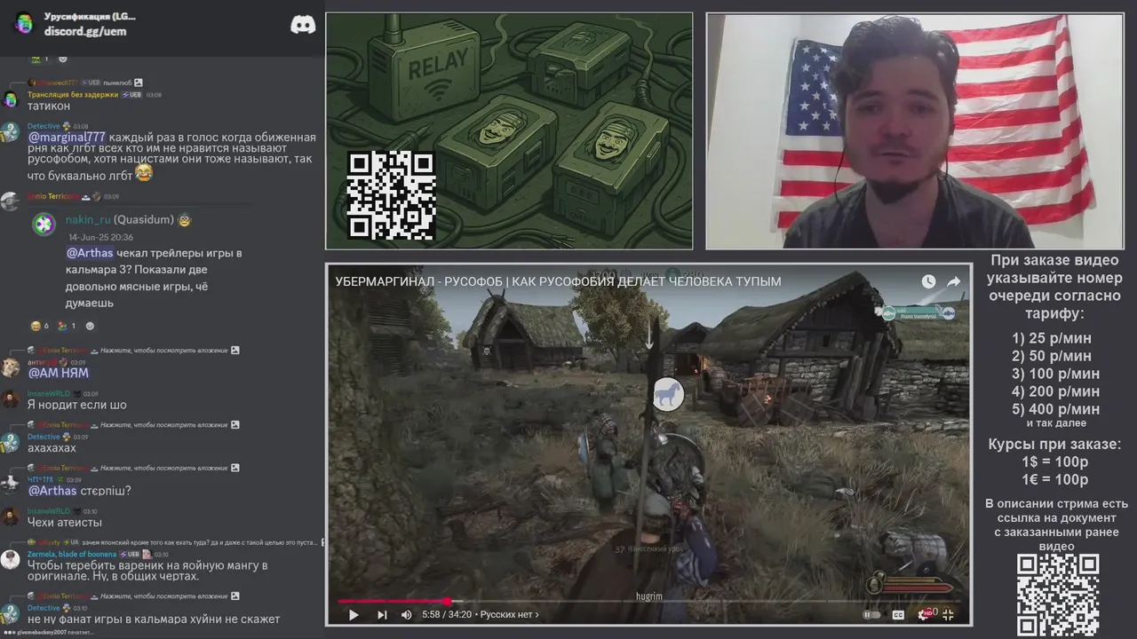
Task: Click the @marginal777 mention
Action: 67,137
